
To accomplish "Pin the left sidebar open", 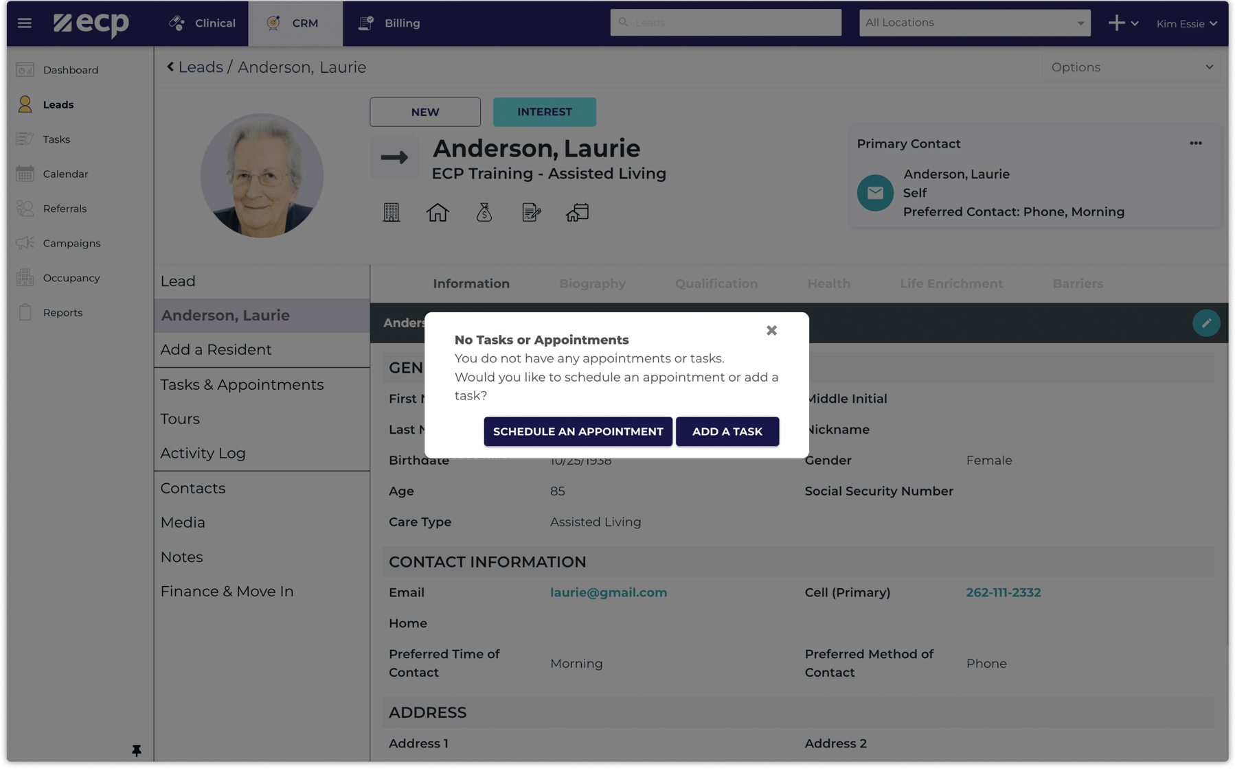I will [x=137, y=751].
